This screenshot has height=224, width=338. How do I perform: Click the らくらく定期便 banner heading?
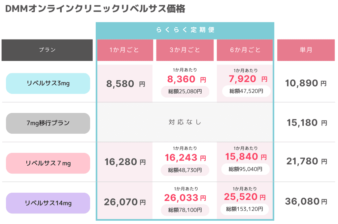point(185,30)
